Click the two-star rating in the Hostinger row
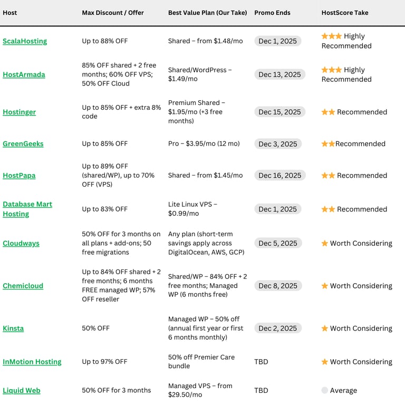The height and width of the screenshot is (405, 405). pyautogui.click(x=328, y=112)
